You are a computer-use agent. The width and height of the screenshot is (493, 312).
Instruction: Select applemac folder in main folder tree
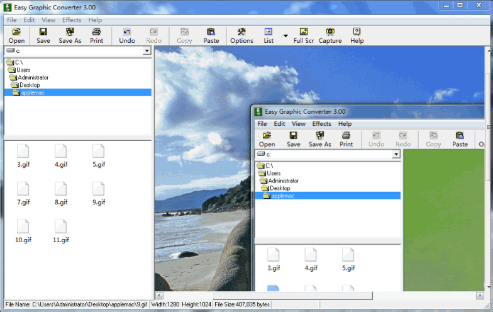click(78, 92)
